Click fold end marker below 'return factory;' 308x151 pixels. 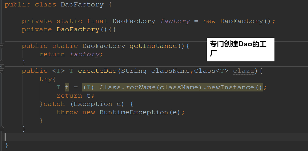click(x=2, y=62)
